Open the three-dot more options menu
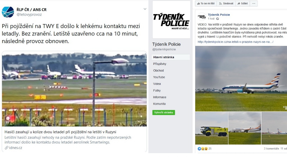287x159 pixels. 254,3
